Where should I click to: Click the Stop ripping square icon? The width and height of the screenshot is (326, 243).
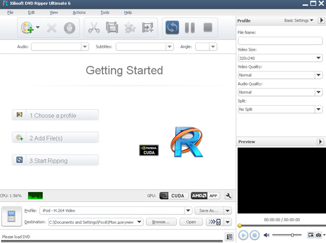point(208,27)
